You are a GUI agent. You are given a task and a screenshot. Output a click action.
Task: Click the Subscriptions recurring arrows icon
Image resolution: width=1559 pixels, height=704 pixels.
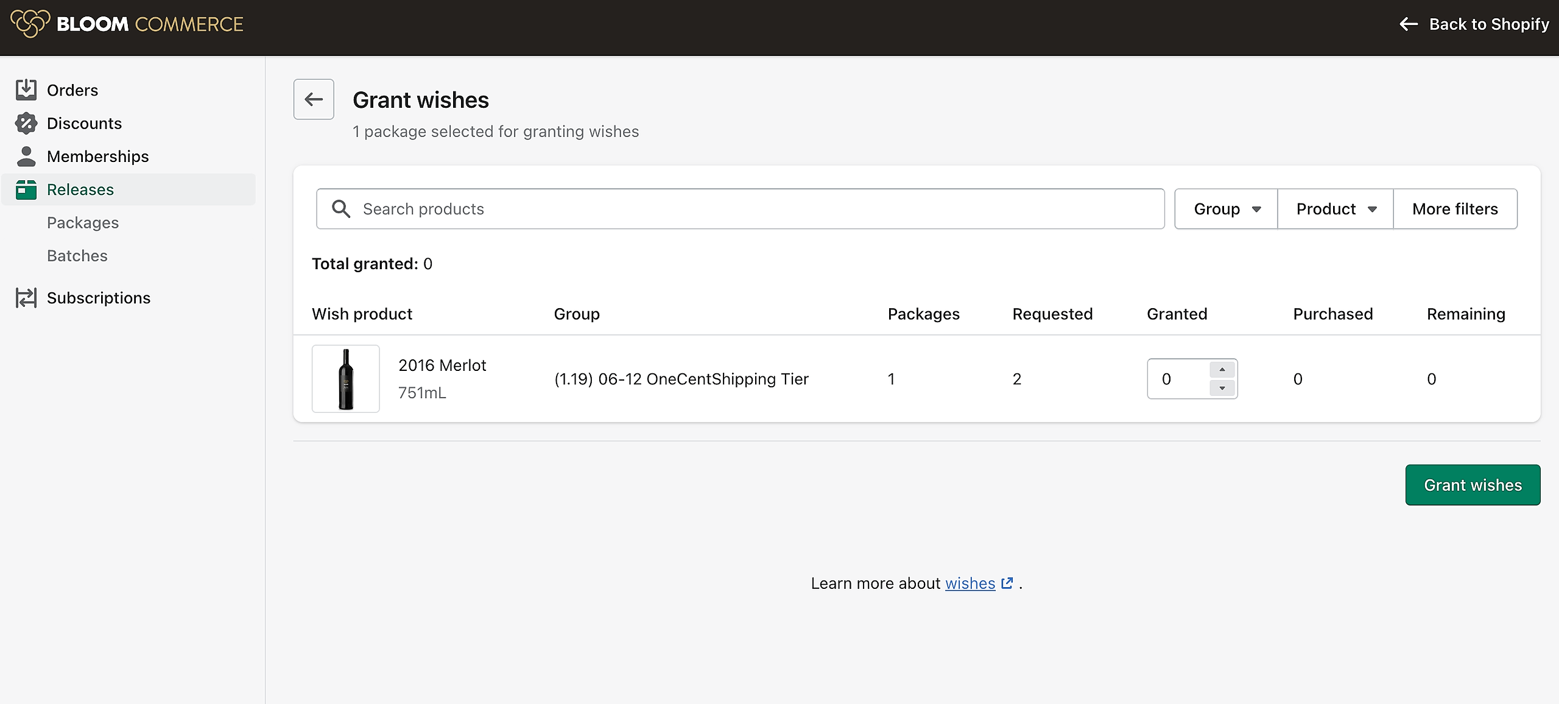point(26,298)
